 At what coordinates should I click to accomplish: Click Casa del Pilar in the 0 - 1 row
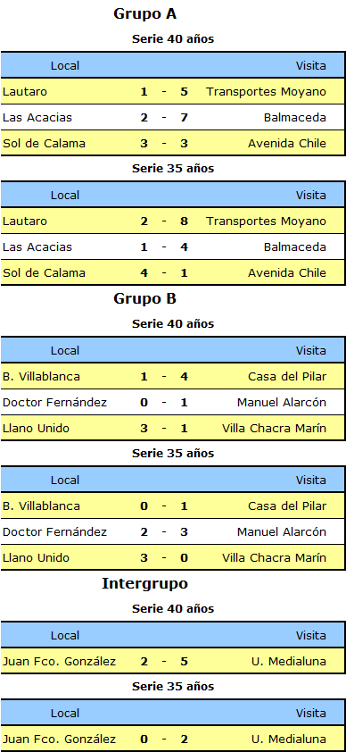287,506
